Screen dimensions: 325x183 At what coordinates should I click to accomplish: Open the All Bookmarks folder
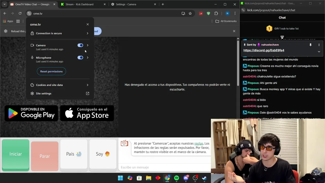[x=226, y=21]
